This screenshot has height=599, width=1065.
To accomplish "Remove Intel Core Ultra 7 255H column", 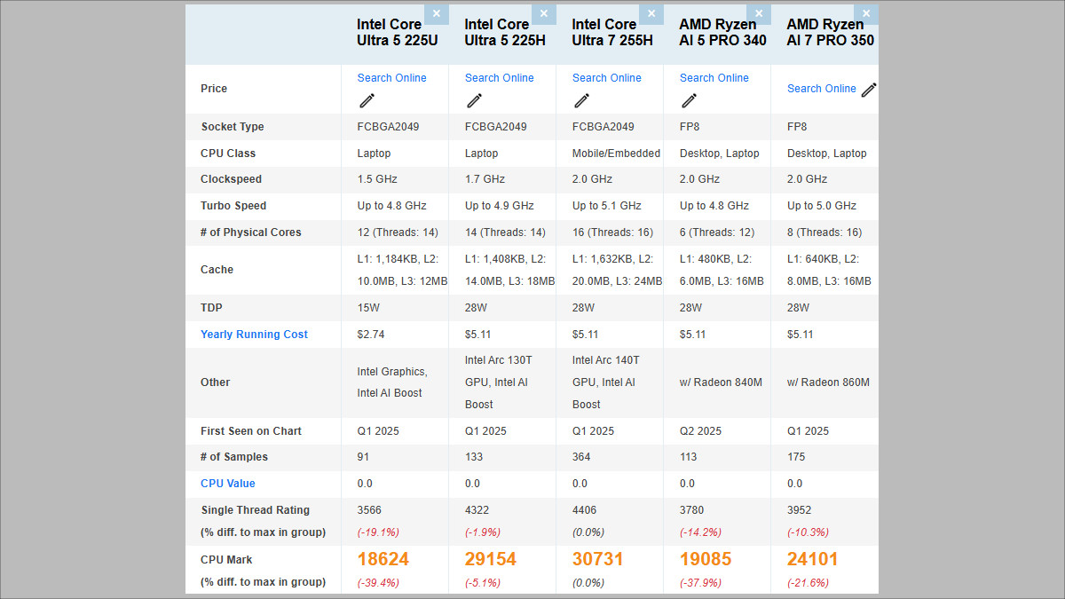I will pyautogui.click(x=651, y=13).
